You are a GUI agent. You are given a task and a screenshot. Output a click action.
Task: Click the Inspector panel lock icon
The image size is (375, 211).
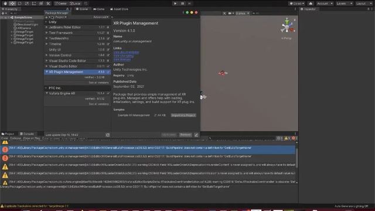tap(369, 9)
